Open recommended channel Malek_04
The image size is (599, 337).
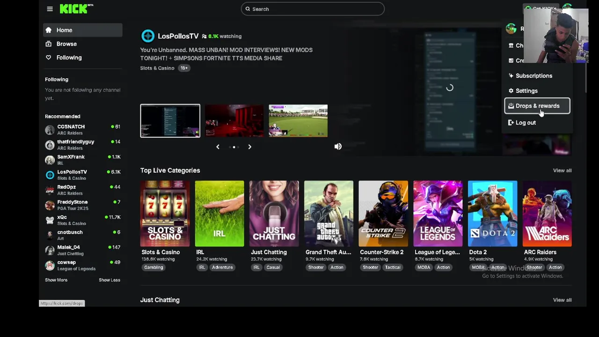point(83,250)
